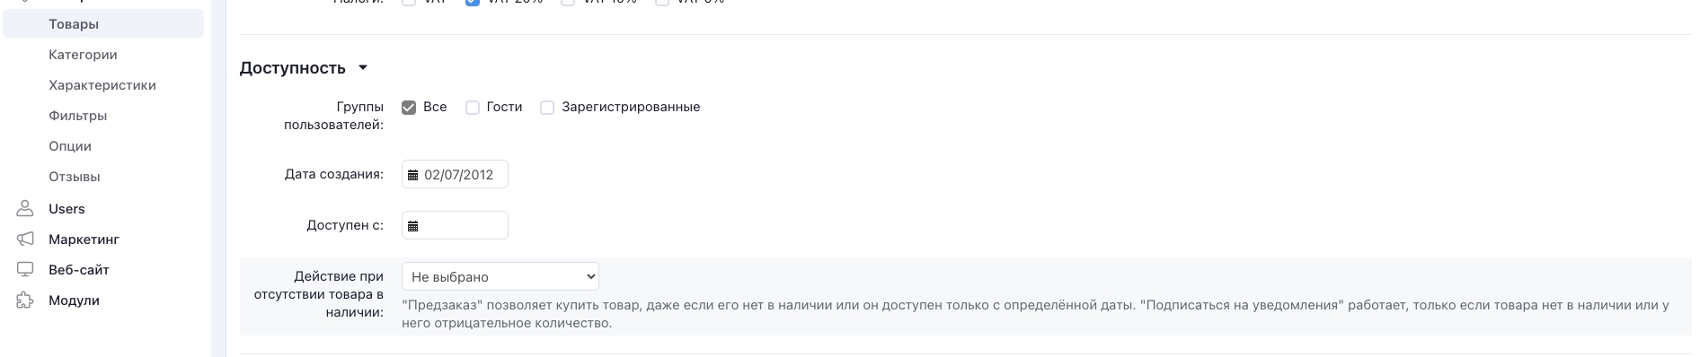Click calendar icon in Дата создания field
The width and height of the screenshot is (1700, 357).
point(413,175)
